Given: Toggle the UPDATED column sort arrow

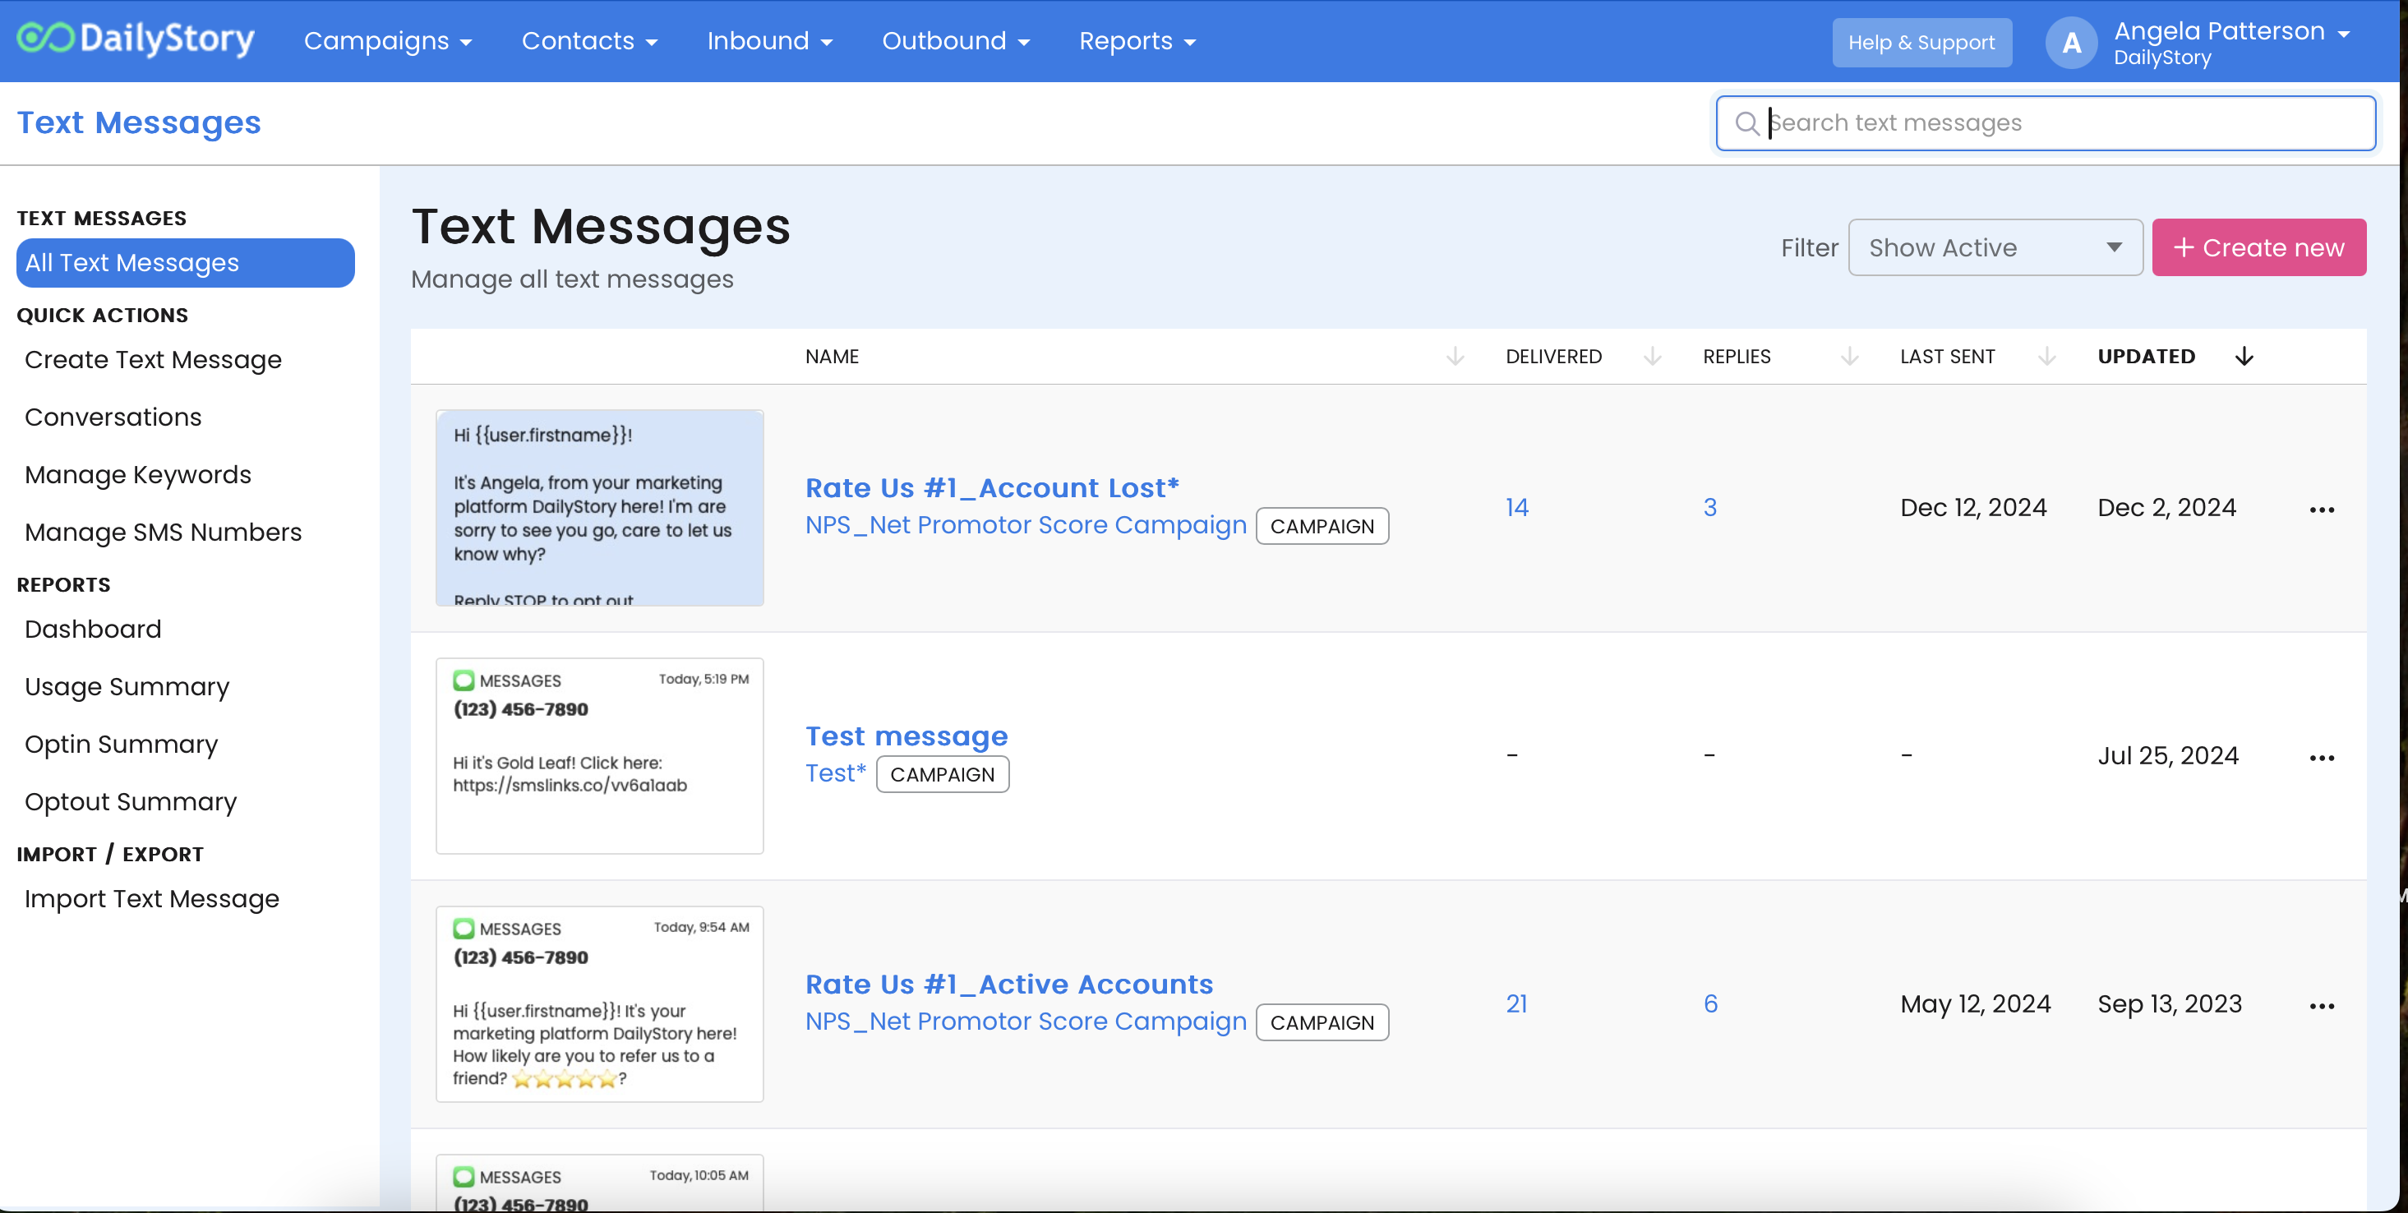Looking at the screenshot, I should click(2244, 356).
